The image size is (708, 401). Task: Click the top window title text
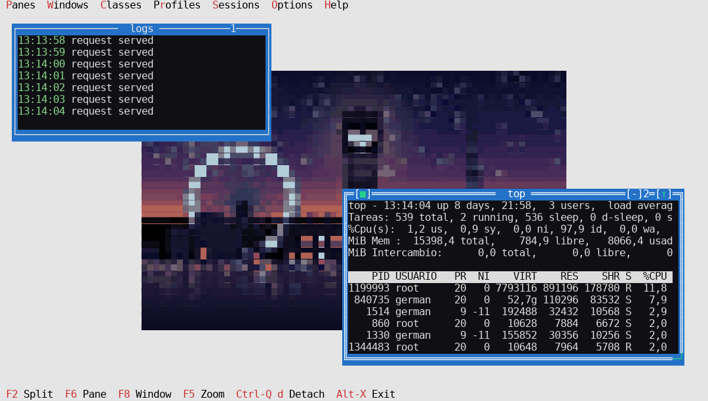pyautogui.click(x=516, y=195)
